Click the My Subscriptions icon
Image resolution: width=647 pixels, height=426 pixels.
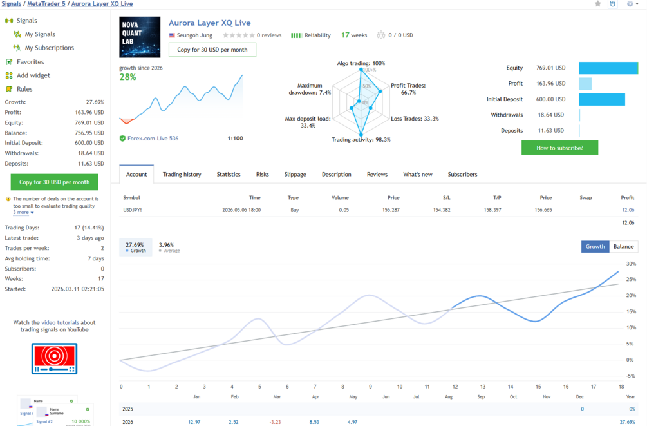coord(17,48)
